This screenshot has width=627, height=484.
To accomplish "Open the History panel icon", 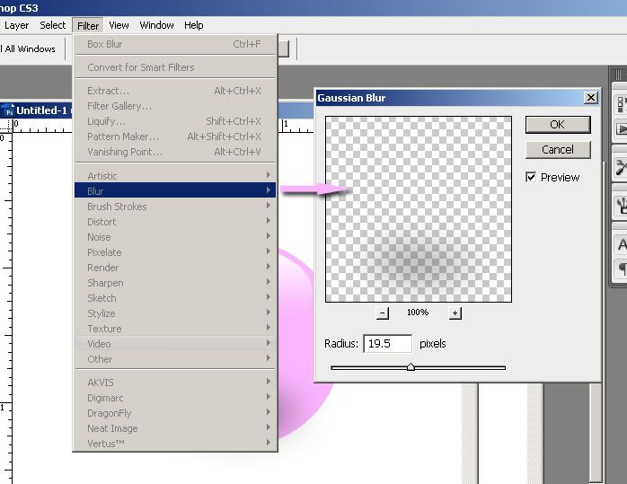I will (621, 104).
